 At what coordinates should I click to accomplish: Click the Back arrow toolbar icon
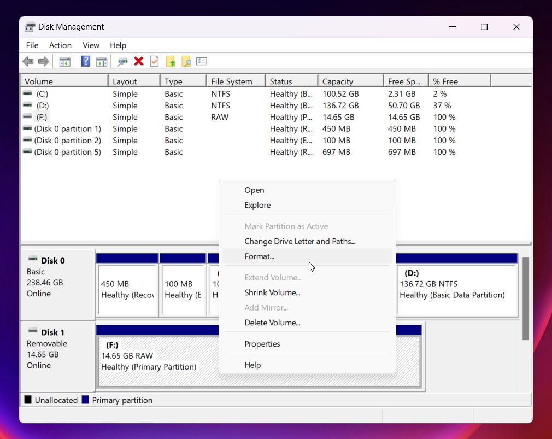pyautogui.click(x=28, y=62)
